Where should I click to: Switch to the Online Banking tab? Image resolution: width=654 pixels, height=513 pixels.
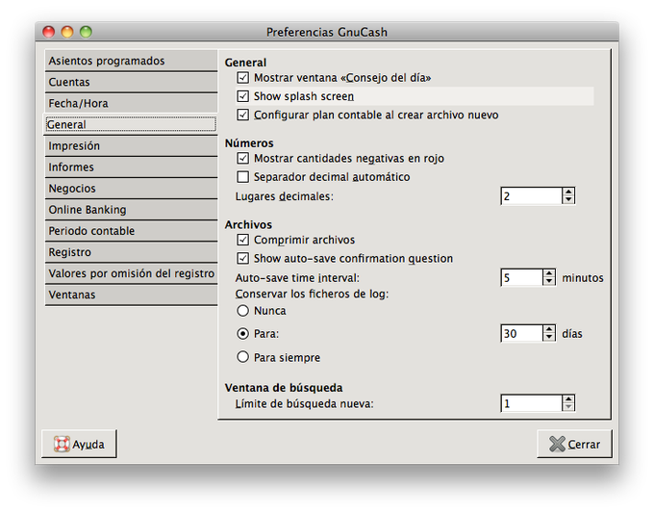(131, 210)
